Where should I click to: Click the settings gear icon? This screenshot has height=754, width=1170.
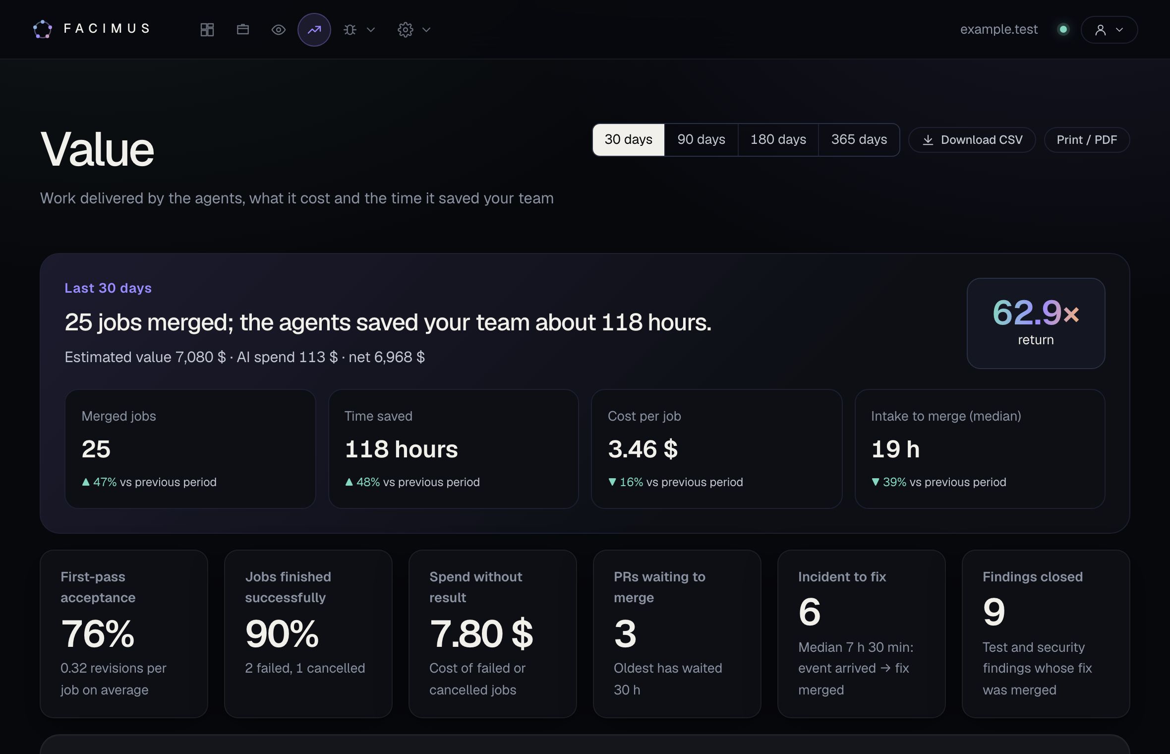tap(406, 30)
